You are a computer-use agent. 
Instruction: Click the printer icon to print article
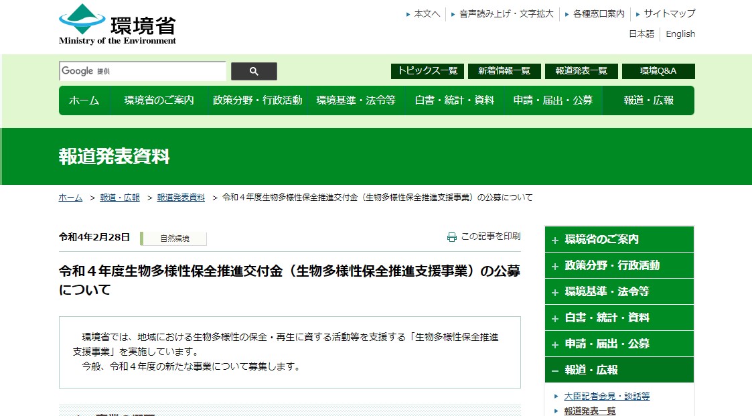pos(452,236)
